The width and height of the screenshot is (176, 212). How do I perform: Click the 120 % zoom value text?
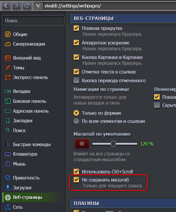pos(147,144)
